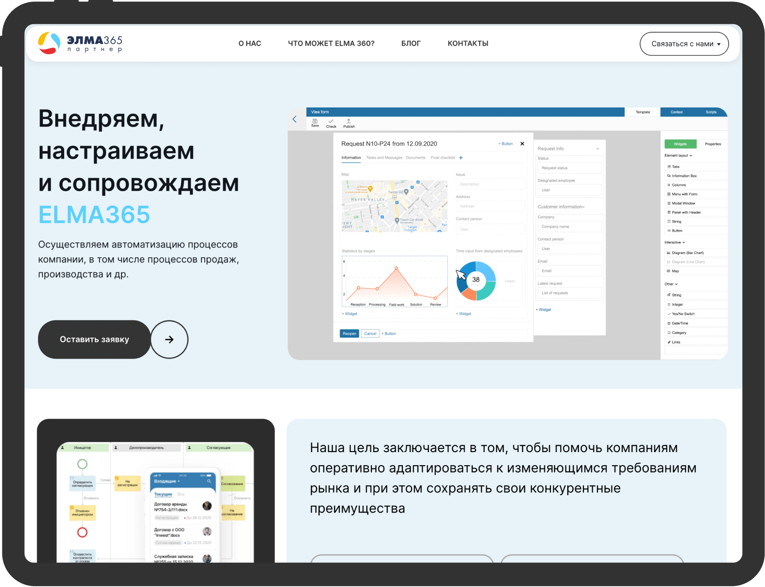The width and height of the screenshot is (765, 587).
Task: Click the Issue Description field
Action: [x=490, y=184]
